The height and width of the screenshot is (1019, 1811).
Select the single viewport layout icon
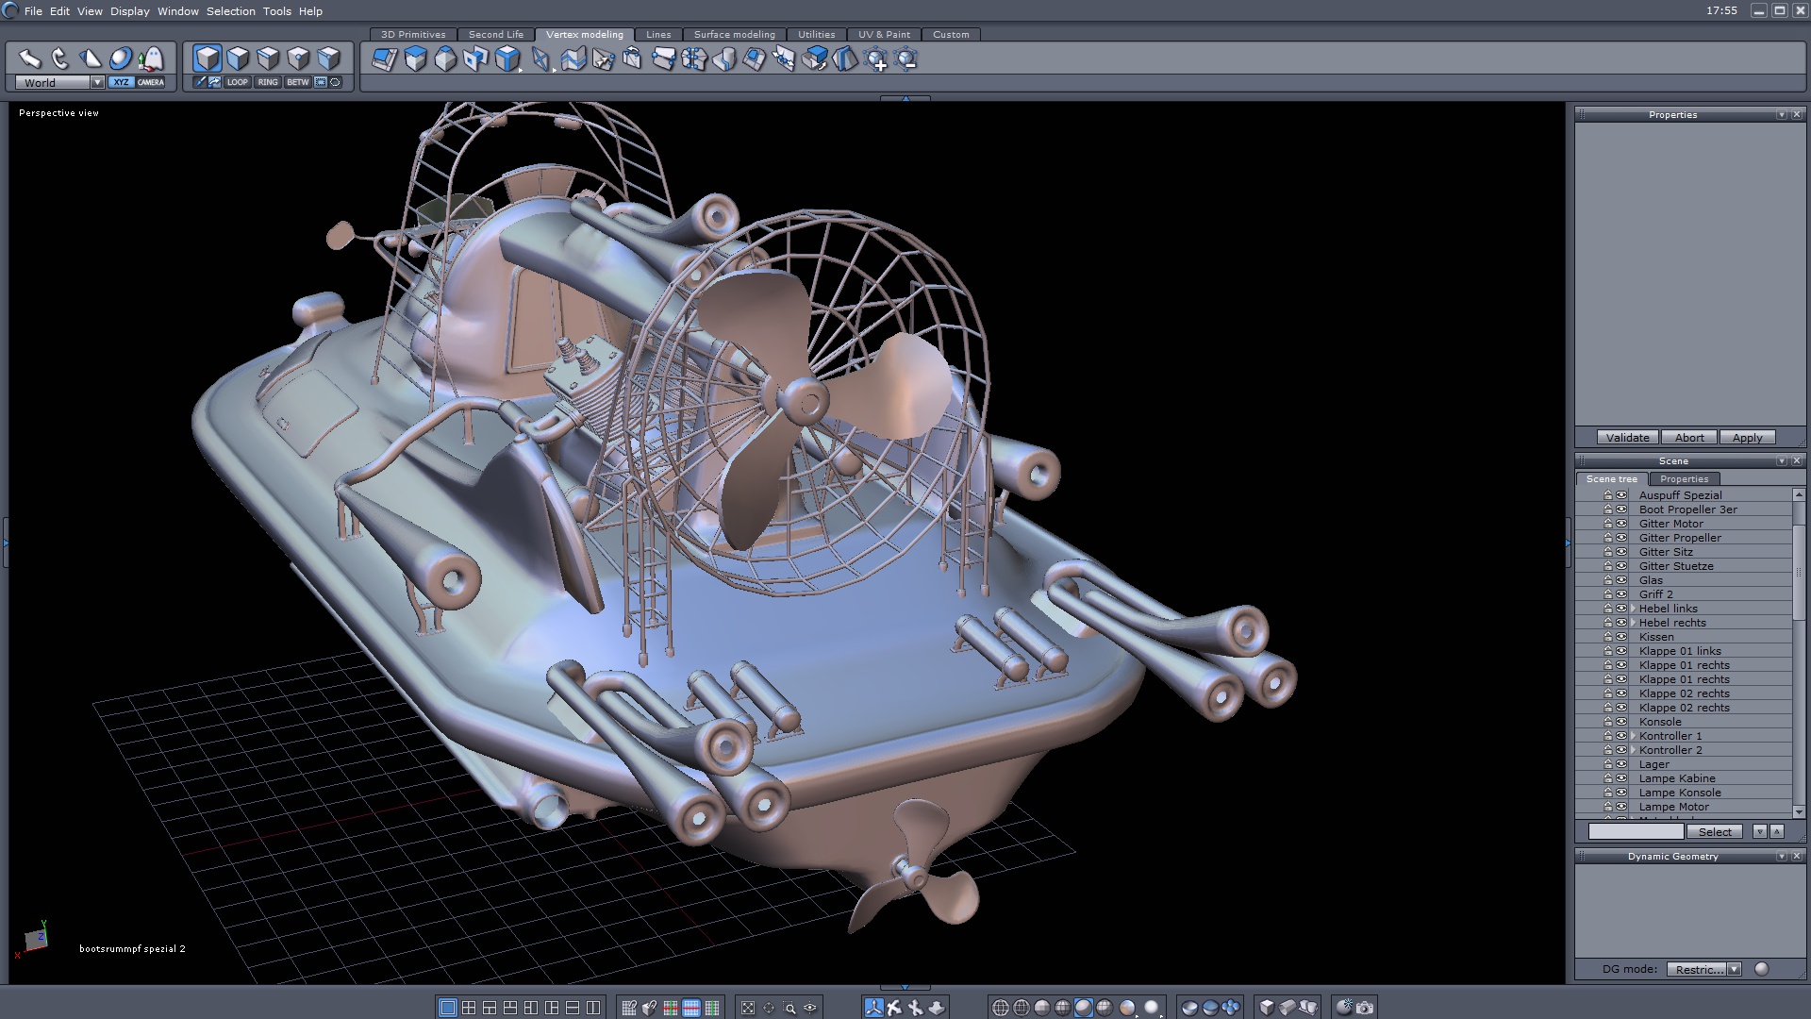tap(448, 1008)
